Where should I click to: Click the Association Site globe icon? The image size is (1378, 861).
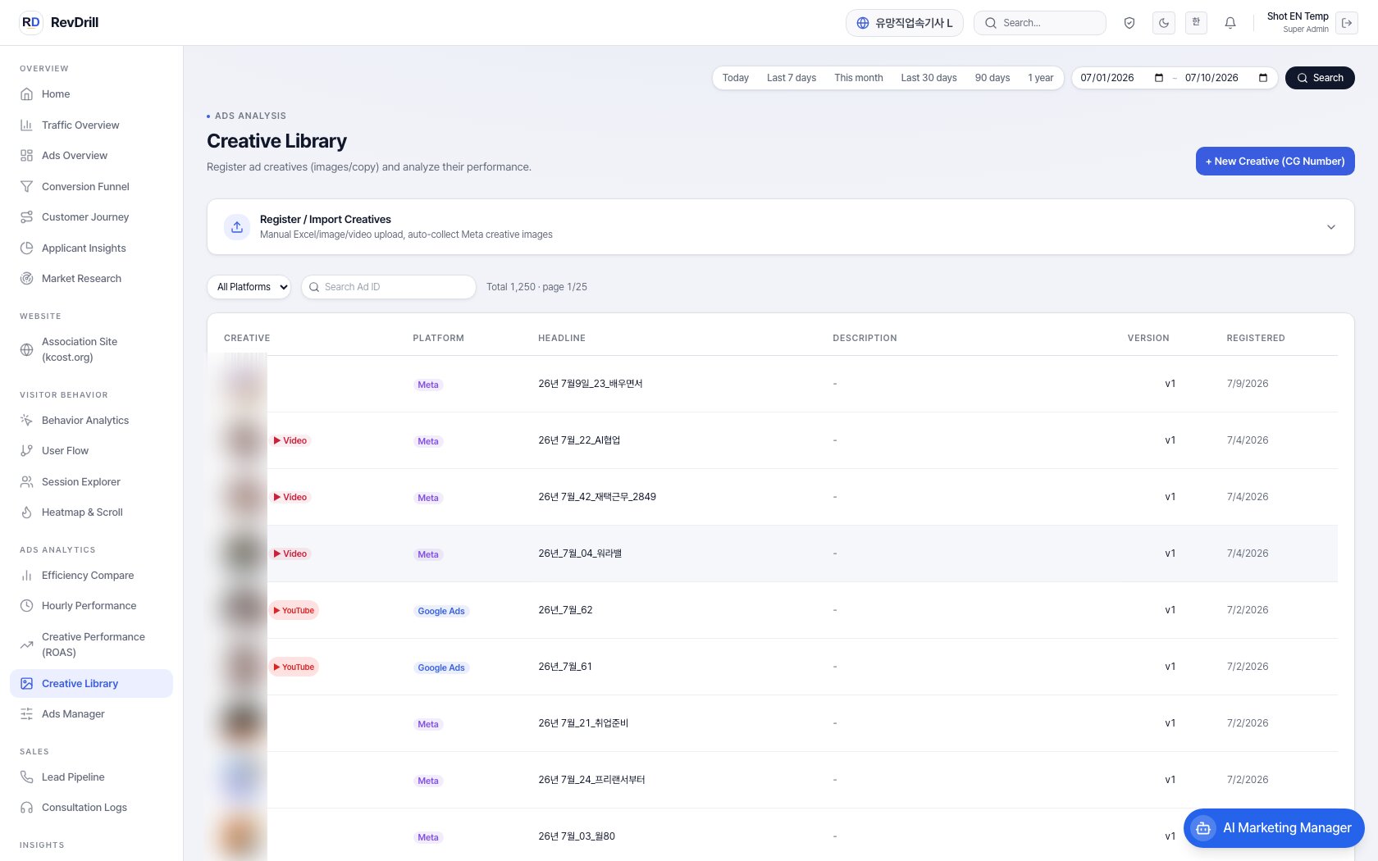coord(26,349)
